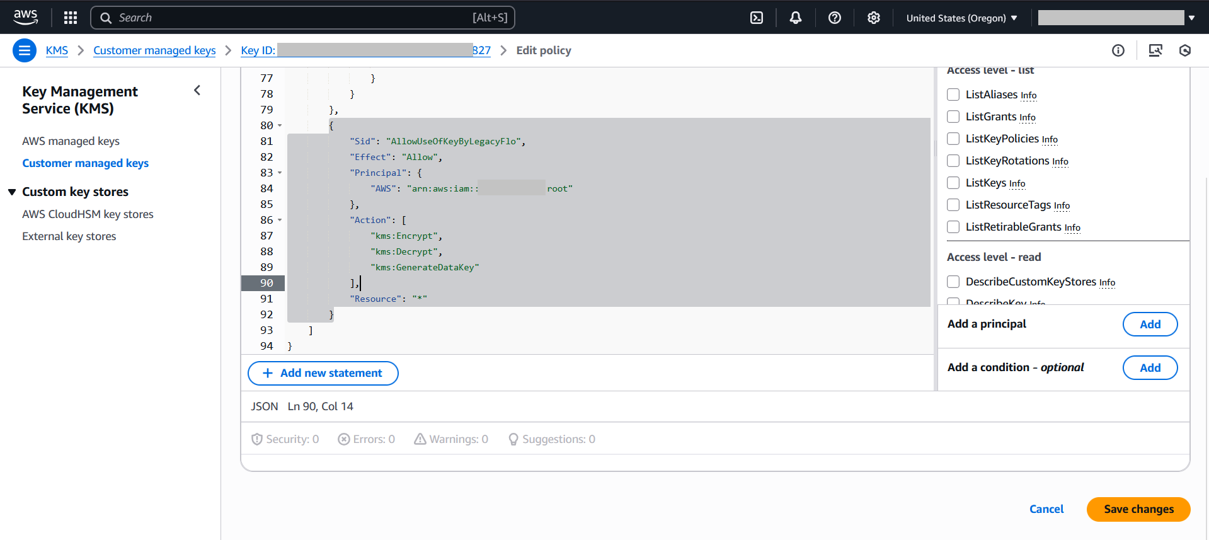Cancel editing the policy
The height and width of the screenshot is (540, 1209).
[1046, 509]
